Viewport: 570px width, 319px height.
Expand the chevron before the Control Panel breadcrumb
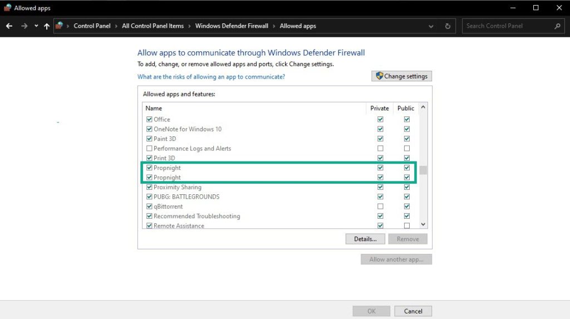coord(68,26)
